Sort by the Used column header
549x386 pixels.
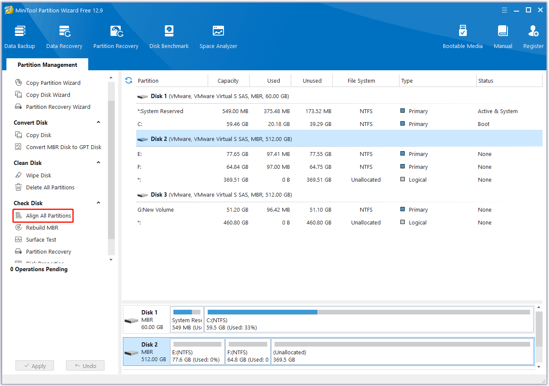point(270,81)
